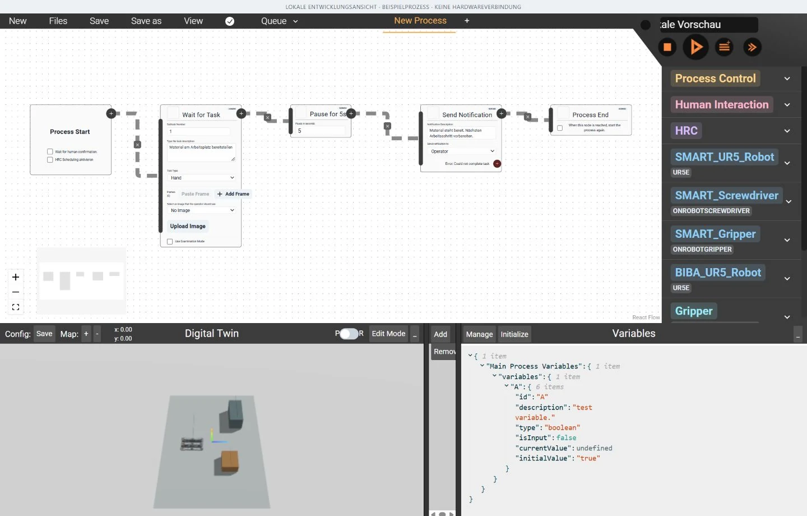Delete edge between Wait for Task and Pause
This screenshot has width=807, height=516.
267,118
